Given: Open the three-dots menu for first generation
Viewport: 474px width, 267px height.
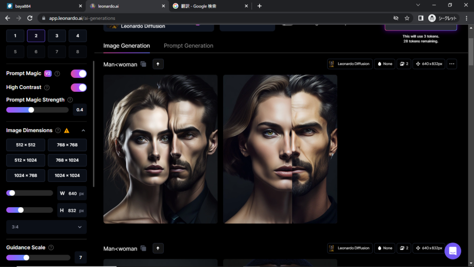Looking at the screenshot, I should click(452, 64).
